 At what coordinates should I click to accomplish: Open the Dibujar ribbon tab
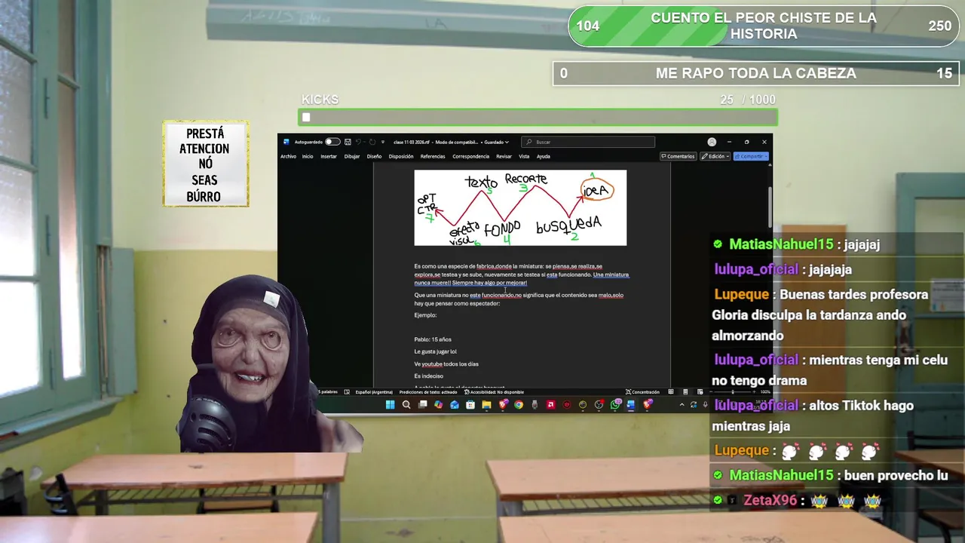(352, 156)
